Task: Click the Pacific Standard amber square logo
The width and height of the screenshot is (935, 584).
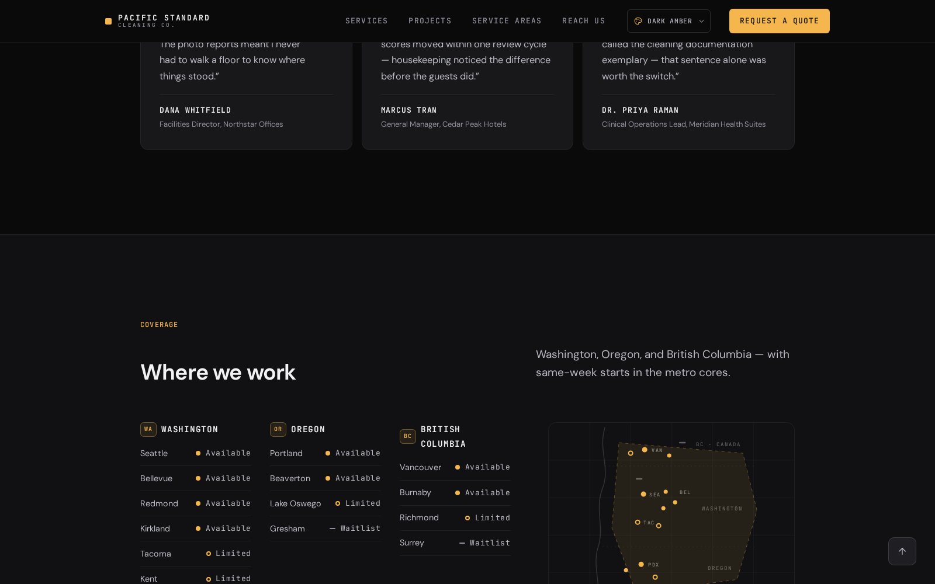Action: tap(108, 21)
